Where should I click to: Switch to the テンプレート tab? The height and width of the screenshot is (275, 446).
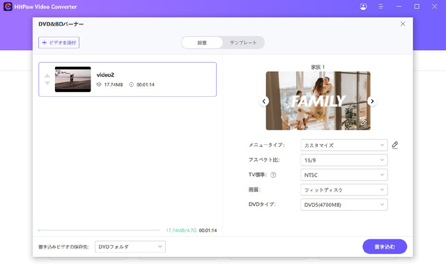[243, 42]
